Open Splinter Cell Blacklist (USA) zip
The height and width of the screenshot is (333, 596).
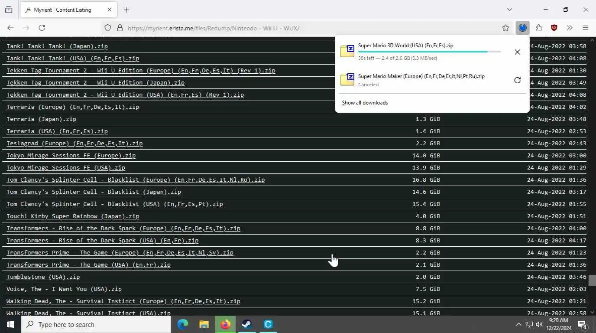pyautogui.click(x=115, y=204)
